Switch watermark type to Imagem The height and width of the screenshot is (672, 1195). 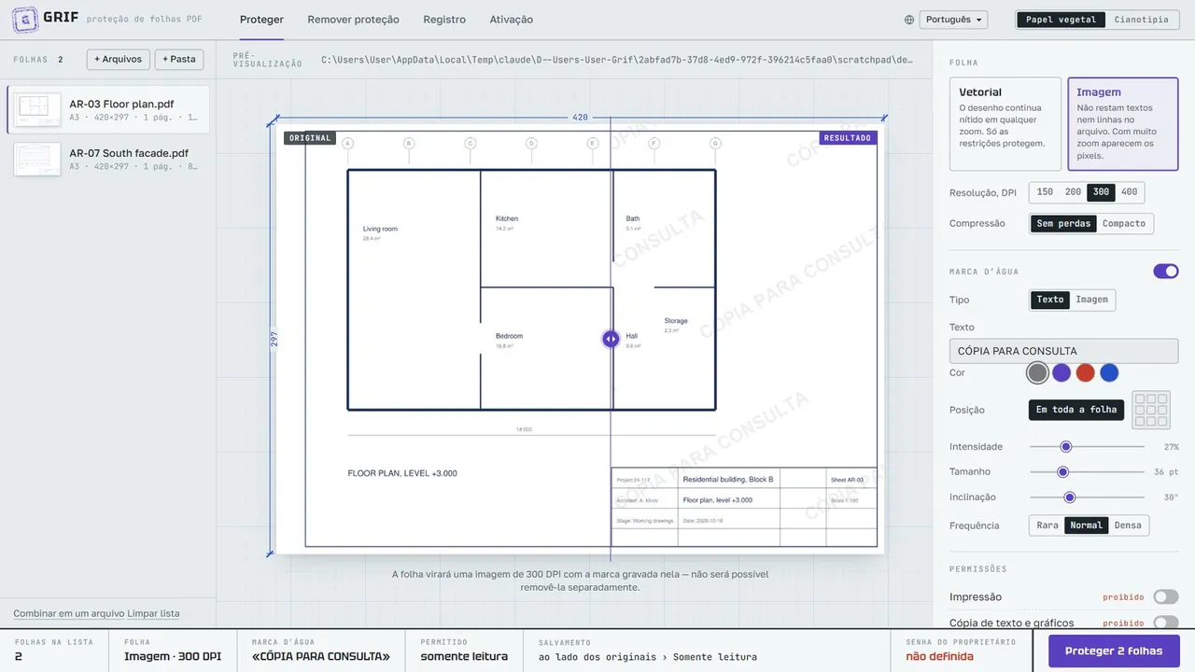point(1091,300)
